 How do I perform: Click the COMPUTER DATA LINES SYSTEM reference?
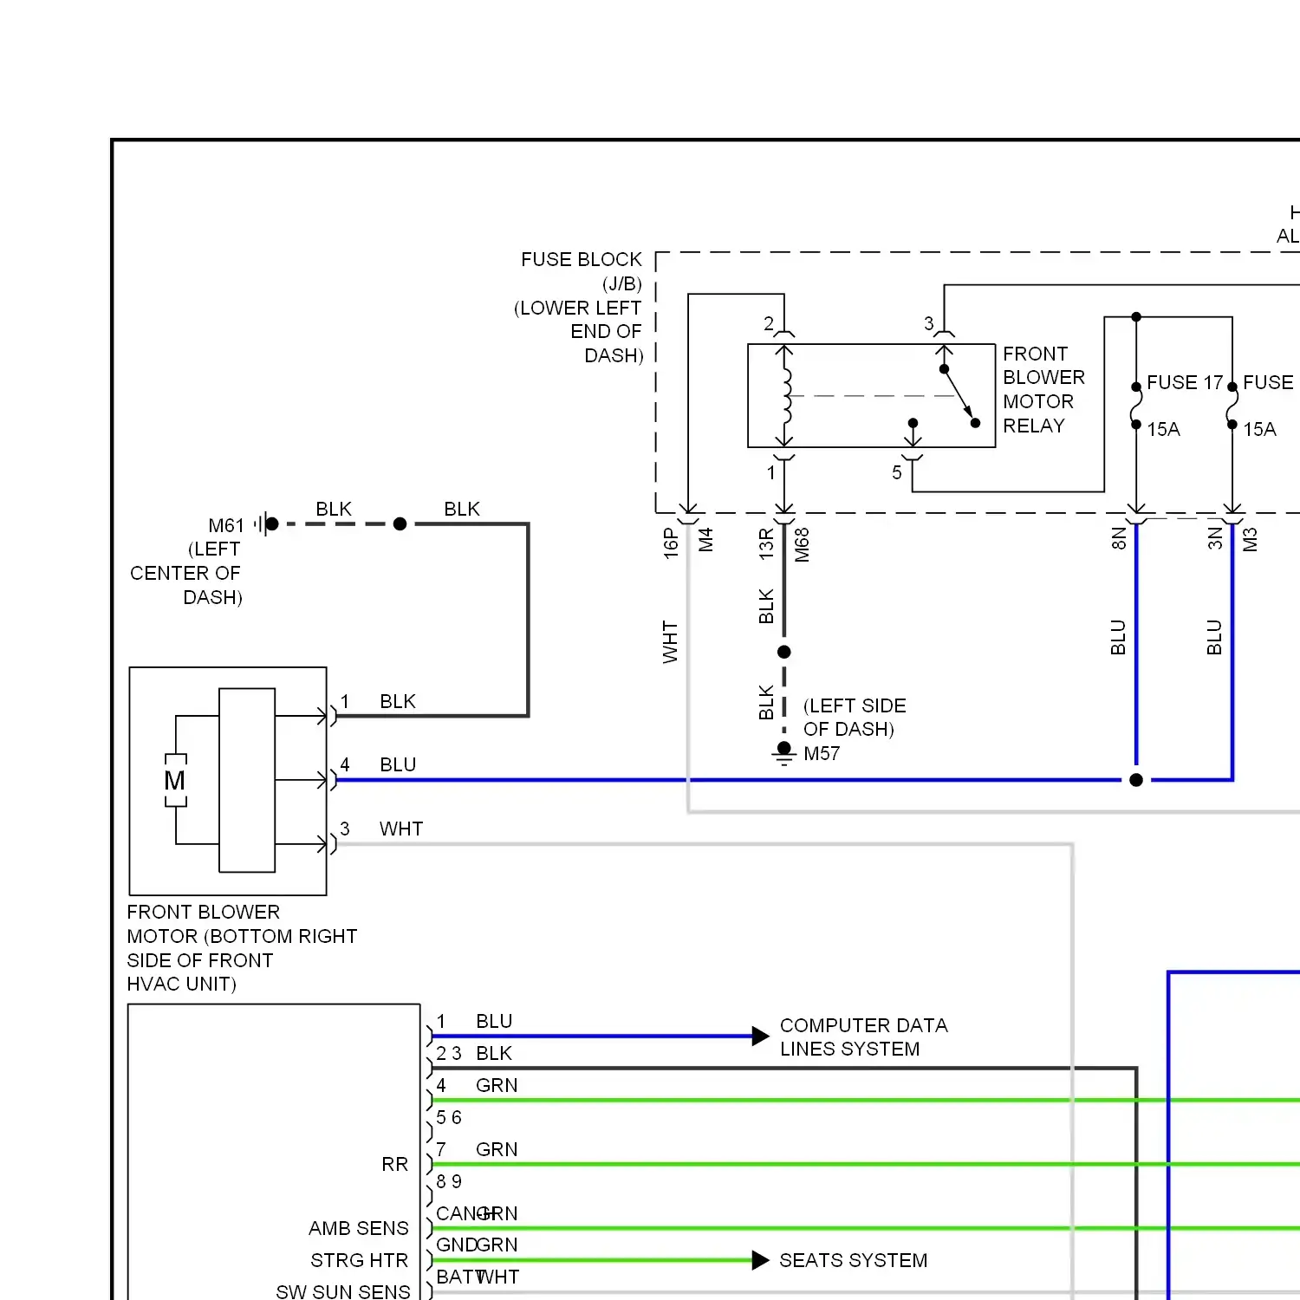(864, 1037)
